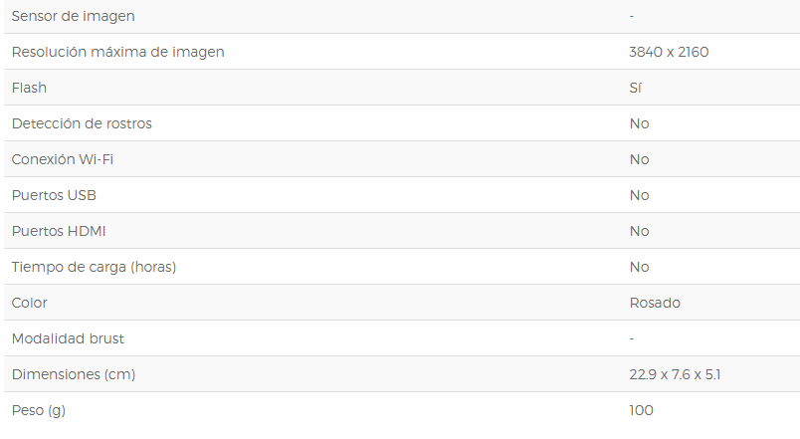Image resolution: width=800 pixels, height=439 pixels.
Task: Click the 'Flash' specification label
Action: tap(29, 88)
